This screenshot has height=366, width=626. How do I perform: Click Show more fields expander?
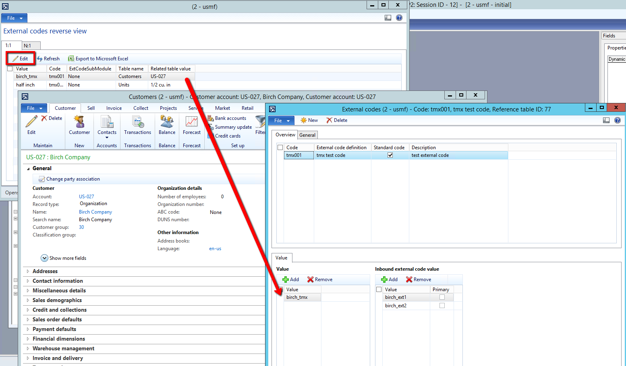(44, 258)
